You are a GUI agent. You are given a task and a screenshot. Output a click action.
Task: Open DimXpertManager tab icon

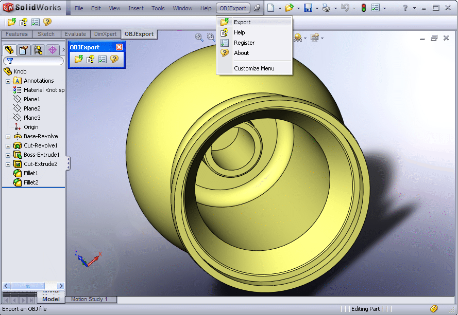(x=53, y=50)
